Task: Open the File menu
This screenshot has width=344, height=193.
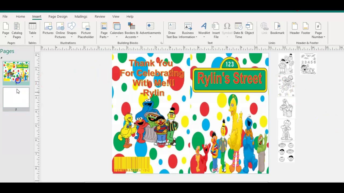Action: [x=5, y=16]
